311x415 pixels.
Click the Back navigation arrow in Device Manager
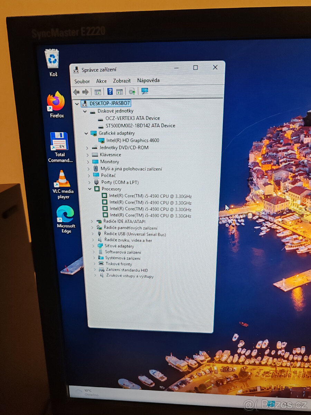click(76, 91)
